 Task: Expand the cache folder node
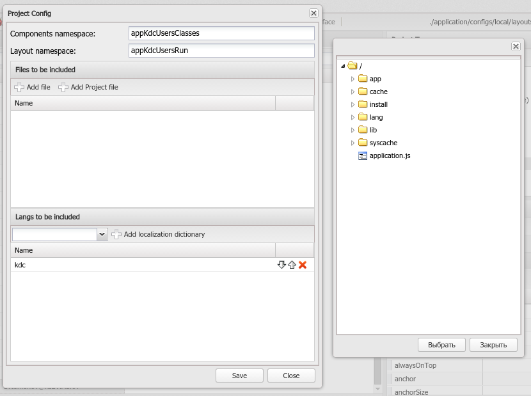tap(353, 91)
